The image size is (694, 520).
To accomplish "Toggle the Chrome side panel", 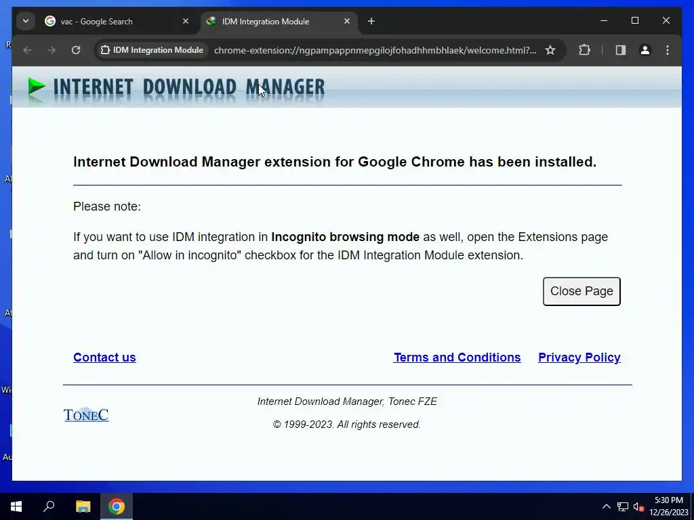I will pyautogui.click(x=621, y=50).
